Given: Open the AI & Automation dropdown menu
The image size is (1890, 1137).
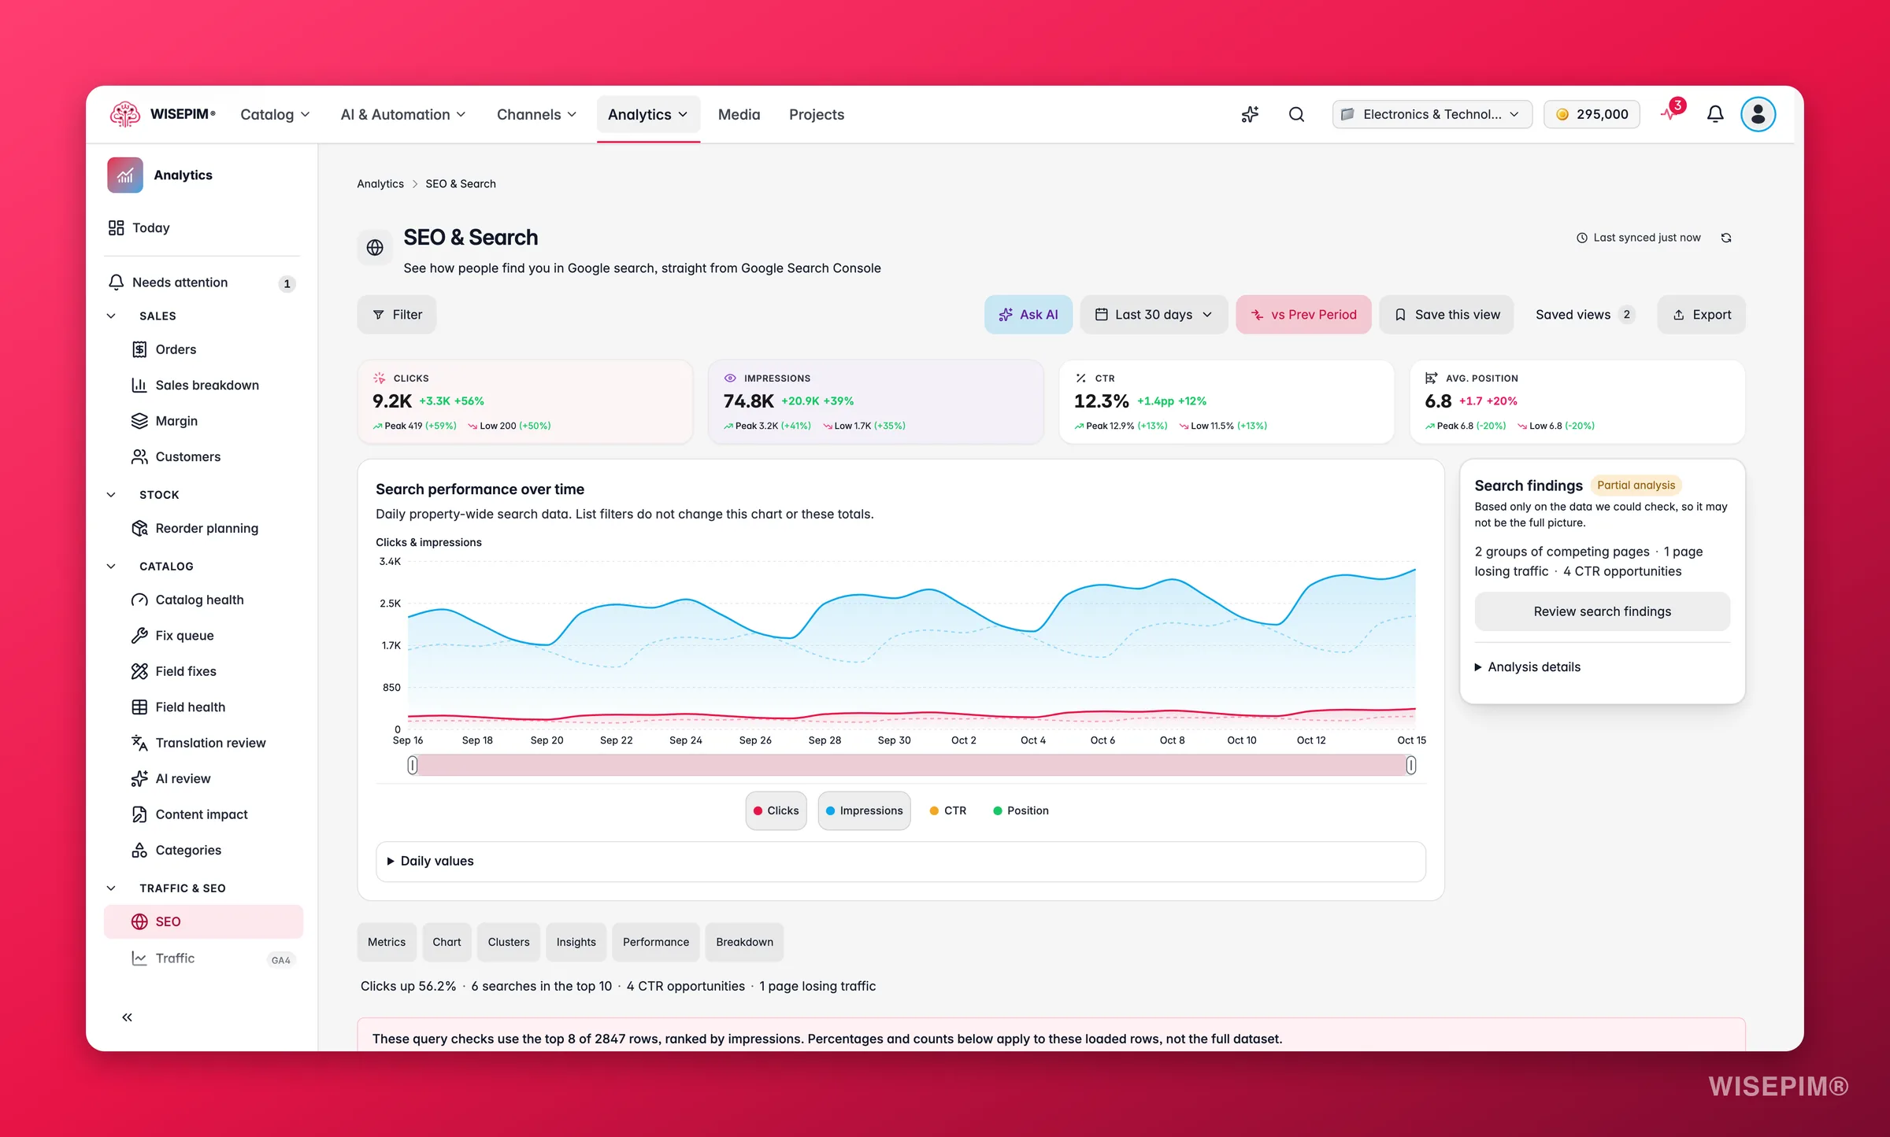Looking at the screenshot, I should [x=402, y=114].
